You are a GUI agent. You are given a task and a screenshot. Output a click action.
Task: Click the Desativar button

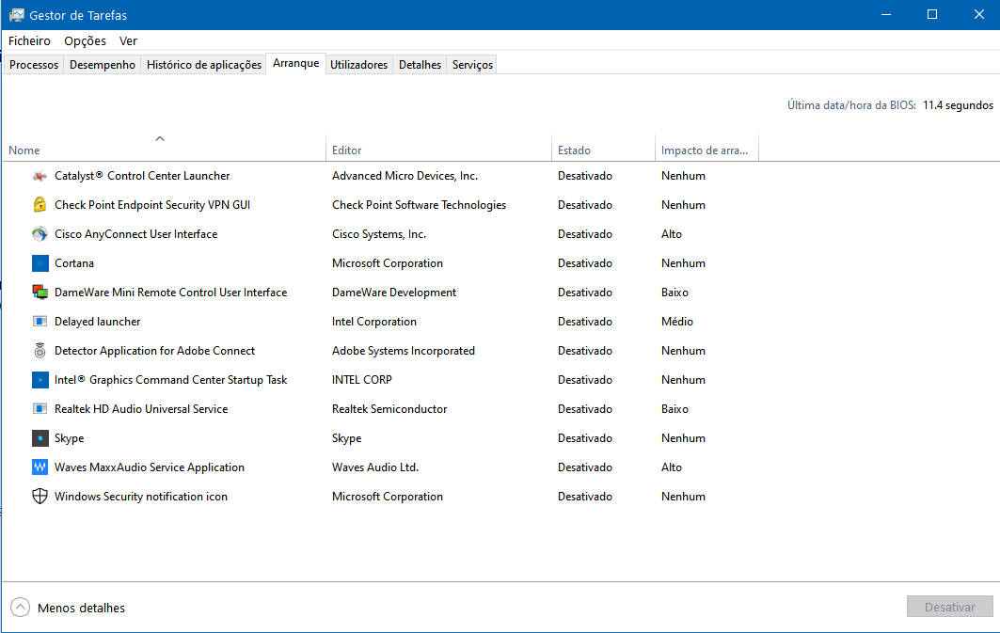click(949, 607)
